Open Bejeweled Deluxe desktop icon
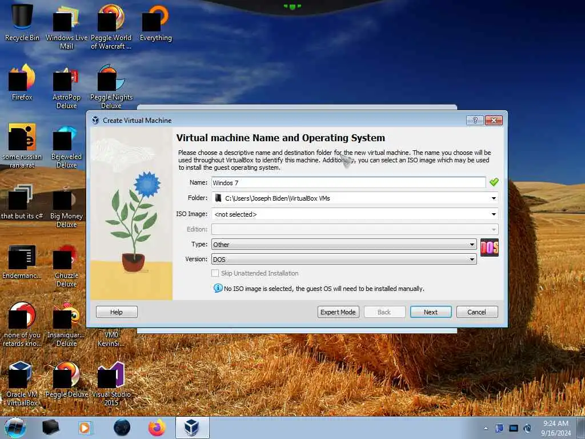 (66, 146)
